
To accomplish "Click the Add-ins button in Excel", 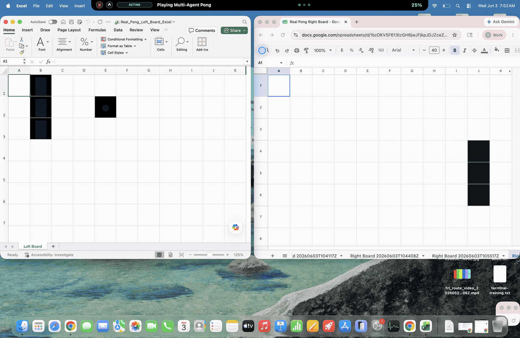I will coord(202,44).
